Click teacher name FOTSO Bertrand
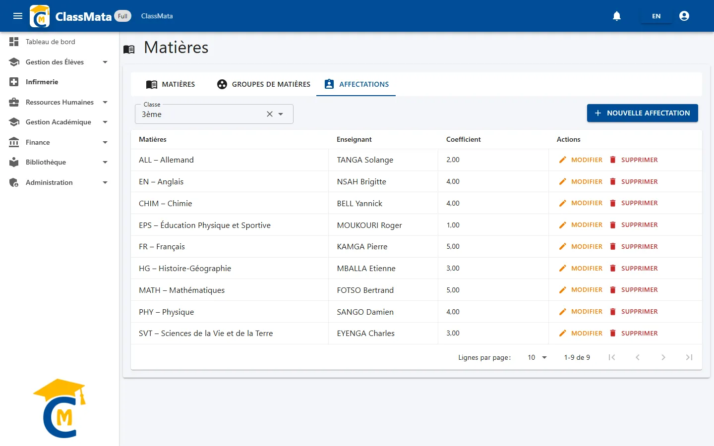 pyautogui.click(x=365, y=290)
